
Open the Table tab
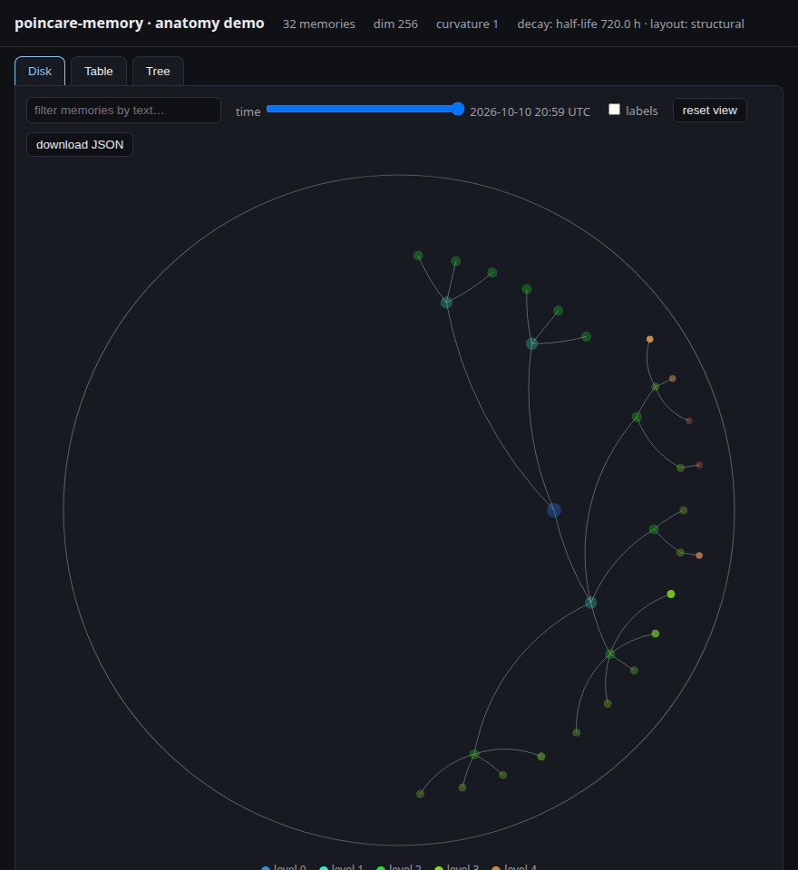tap(99, 71)
